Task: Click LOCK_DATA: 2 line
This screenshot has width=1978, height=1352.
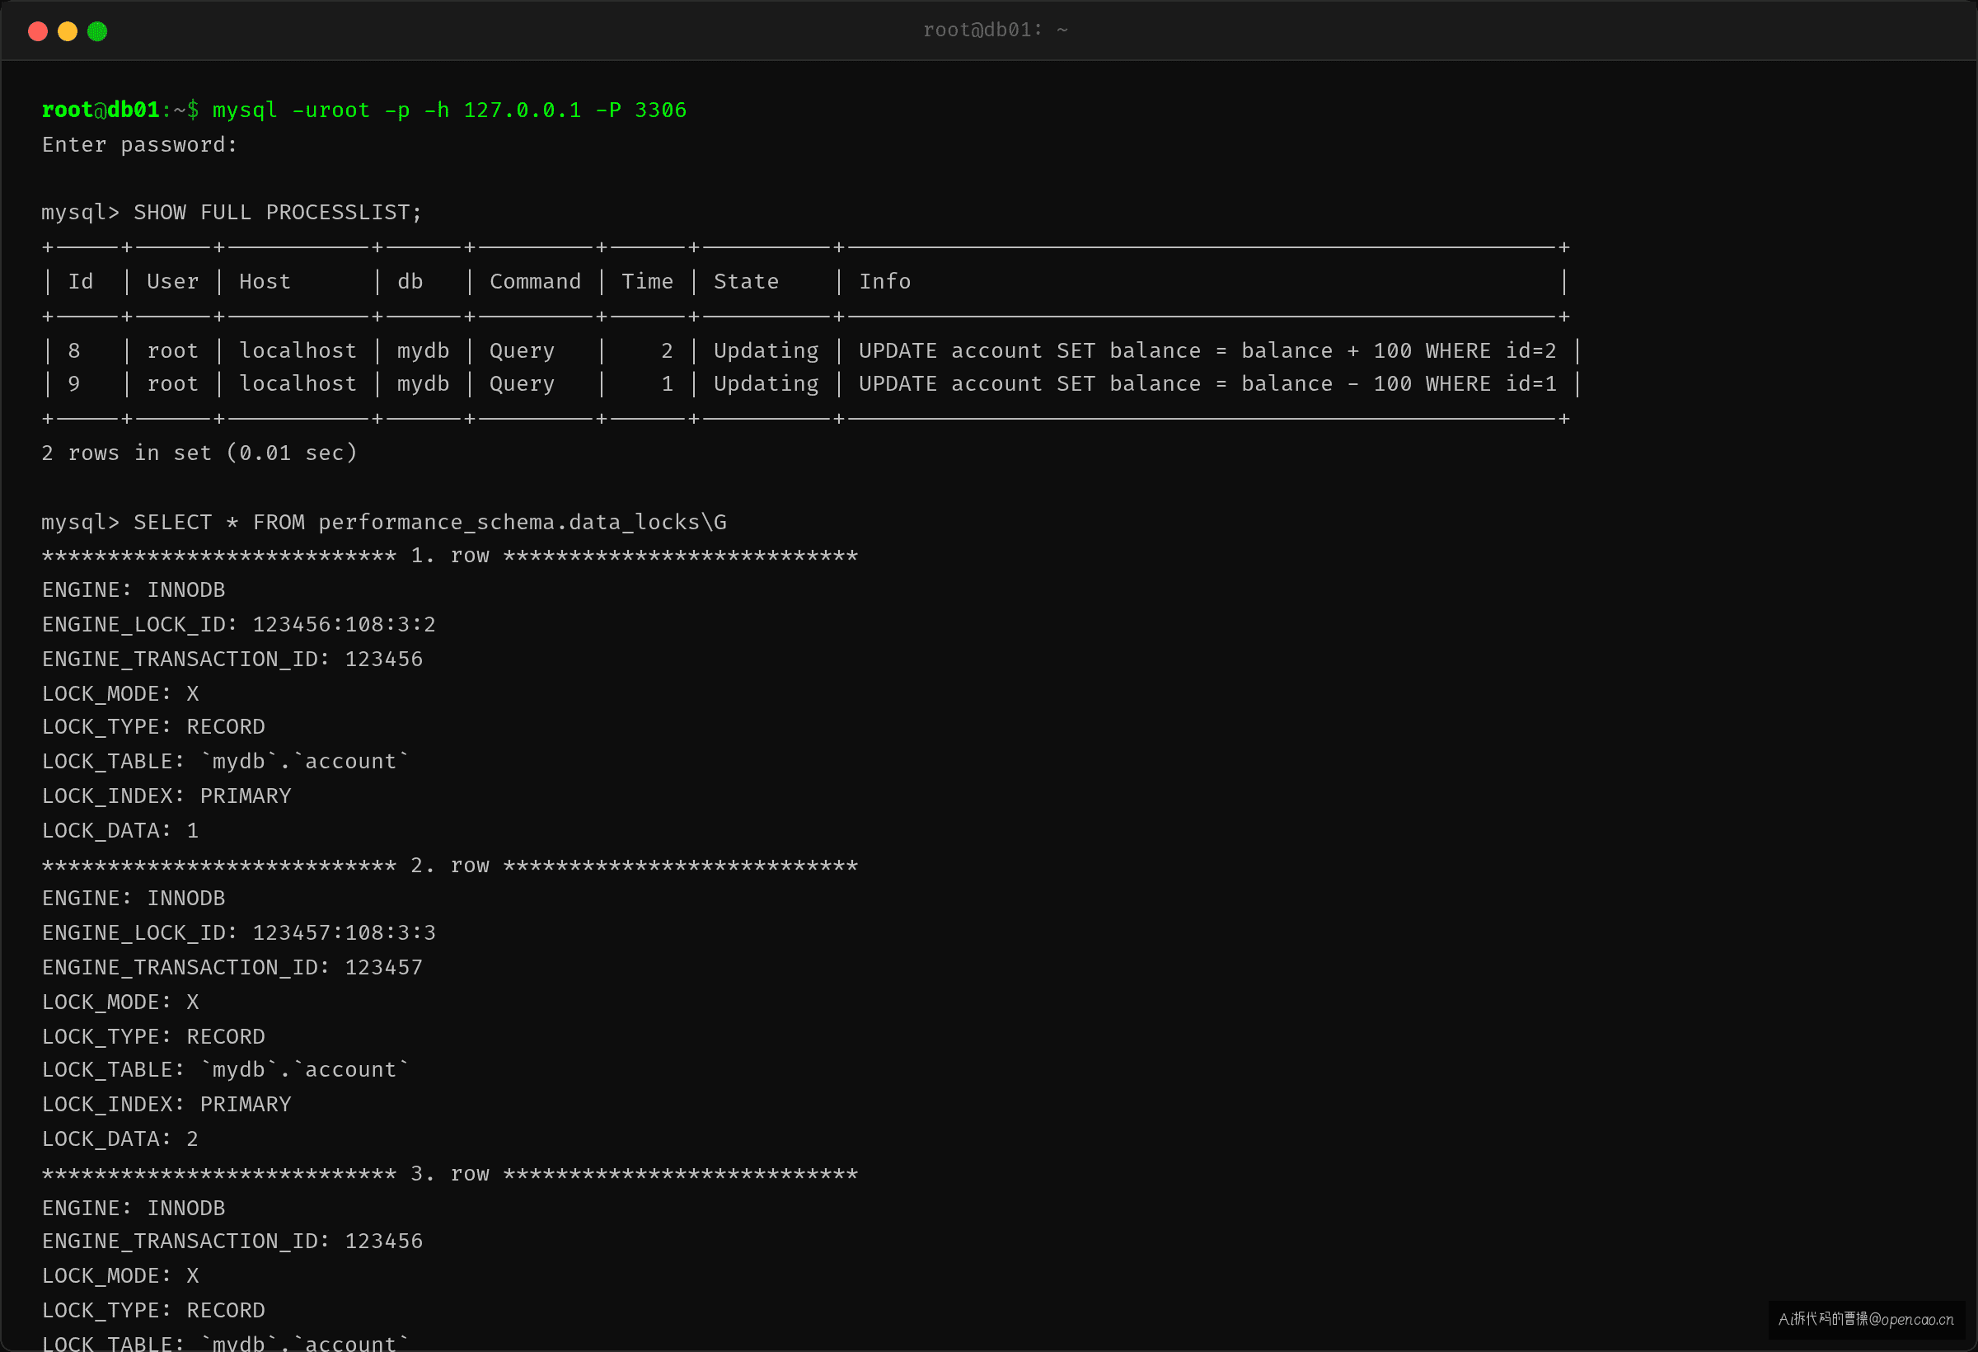Action: [120, 1139]
